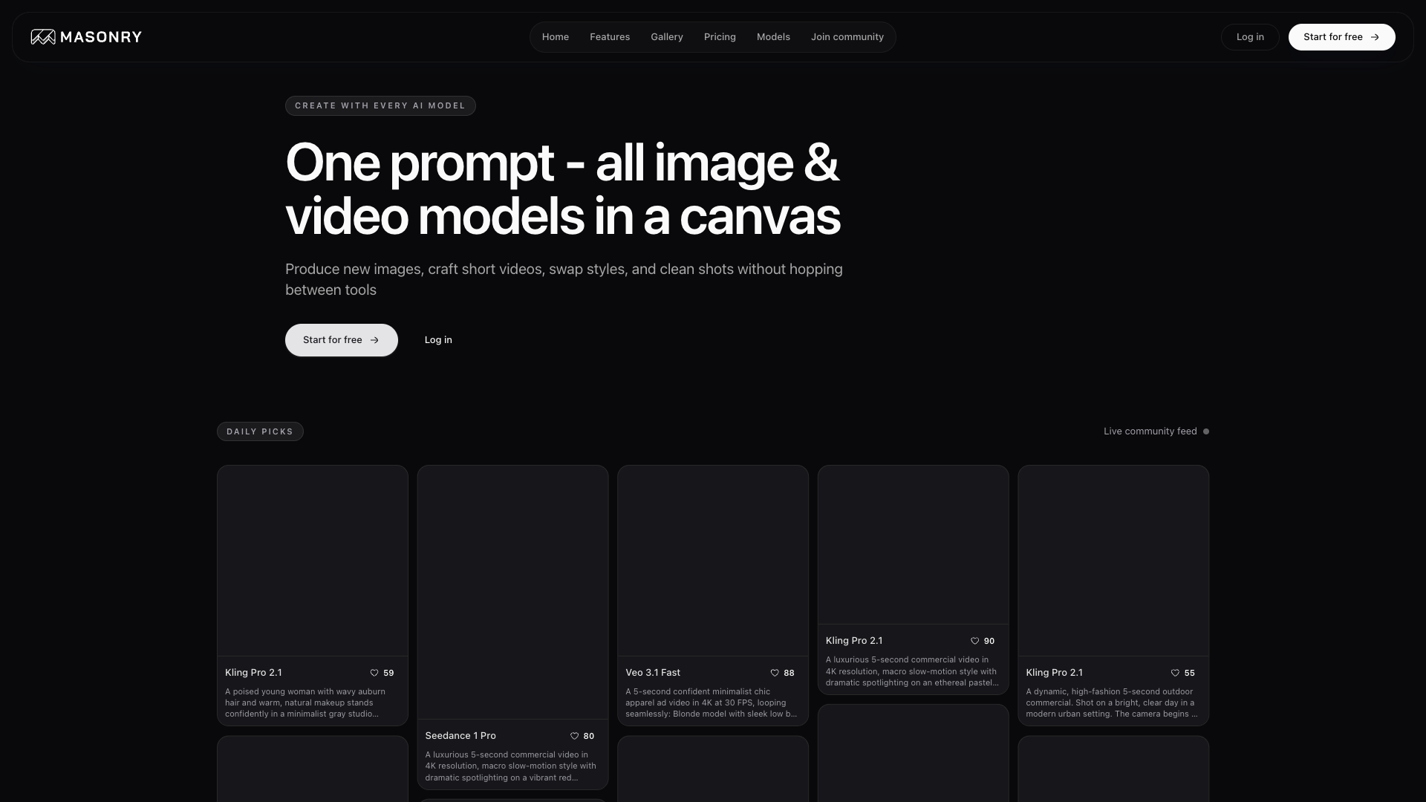Click the arrow in the header Start for free button
The width and height of the screenshot is (1426, 802).
click(x=1375, y=37)
